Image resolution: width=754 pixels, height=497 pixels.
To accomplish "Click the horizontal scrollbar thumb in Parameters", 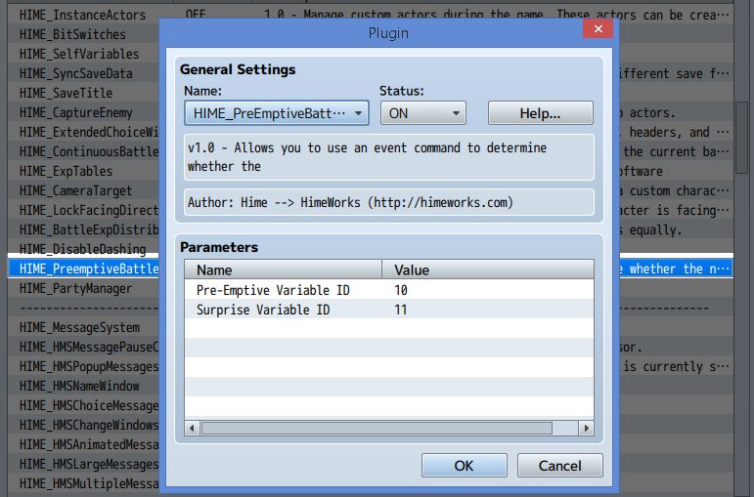I will click(377, 428).
